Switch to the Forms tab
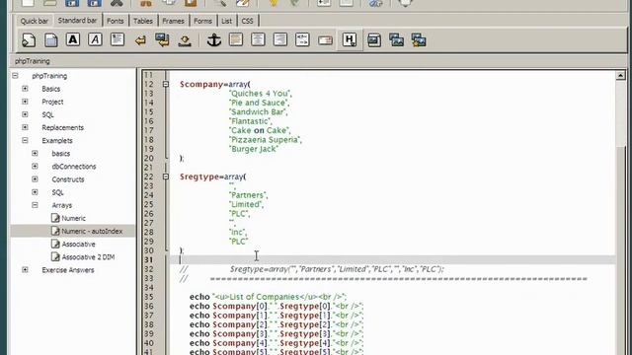 tap(202, 21)
